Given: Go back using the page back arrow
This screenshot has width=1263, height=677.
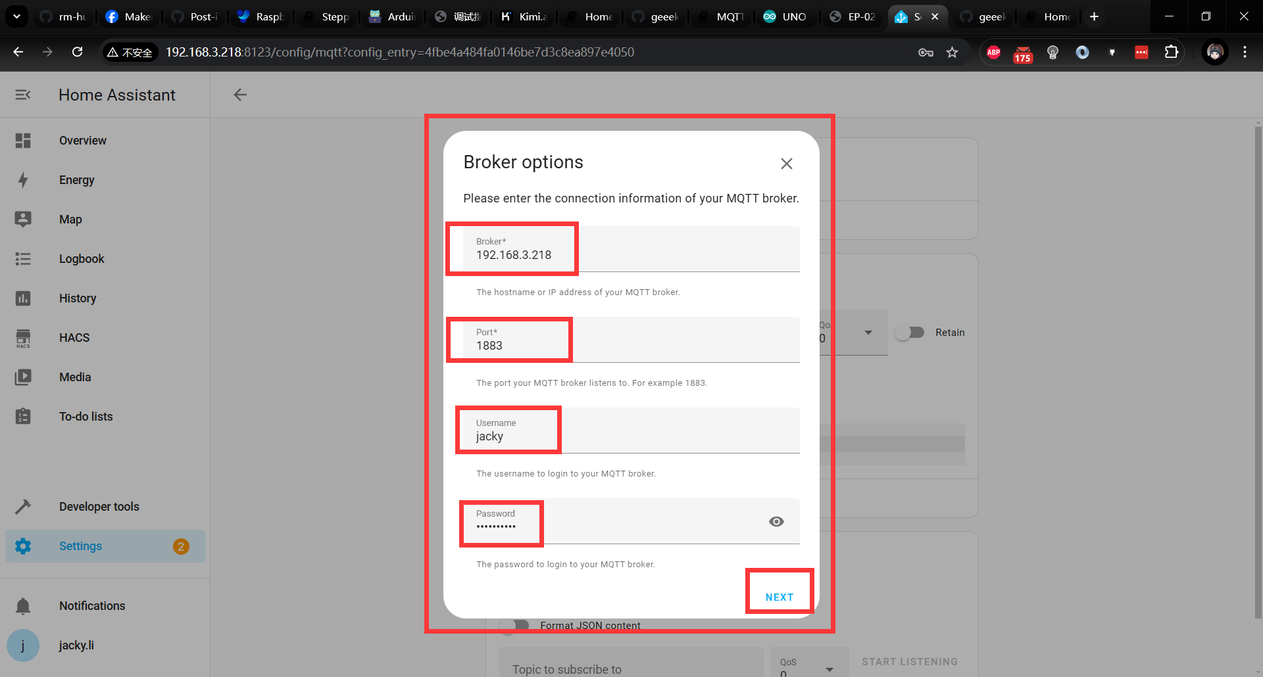Looking at the screenshot, I should (x=240, y=95).
